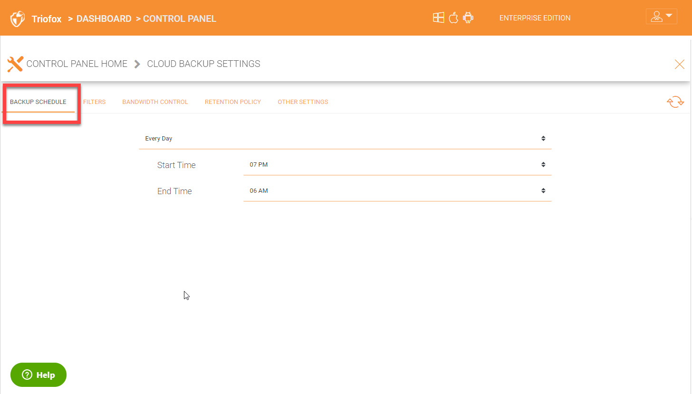Open the End Time 06 AM dropdown
Screen dimensions: 692x394
click(x=397, y=191)
